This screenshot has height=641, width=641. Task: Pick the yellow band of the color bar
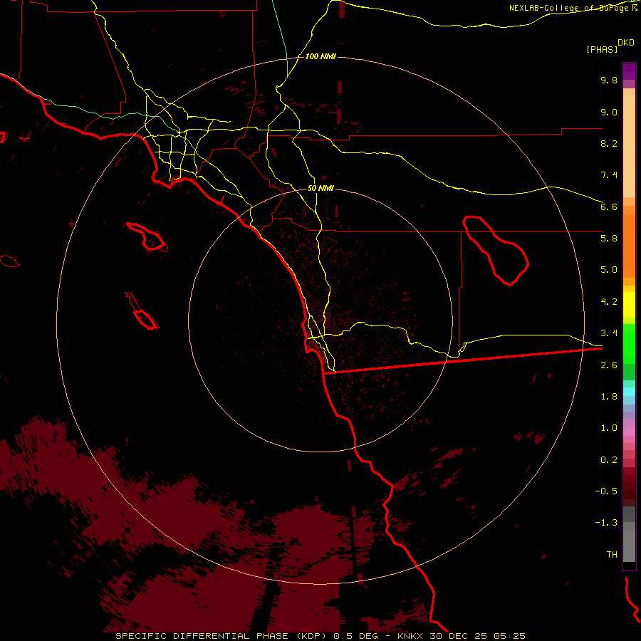629,305
